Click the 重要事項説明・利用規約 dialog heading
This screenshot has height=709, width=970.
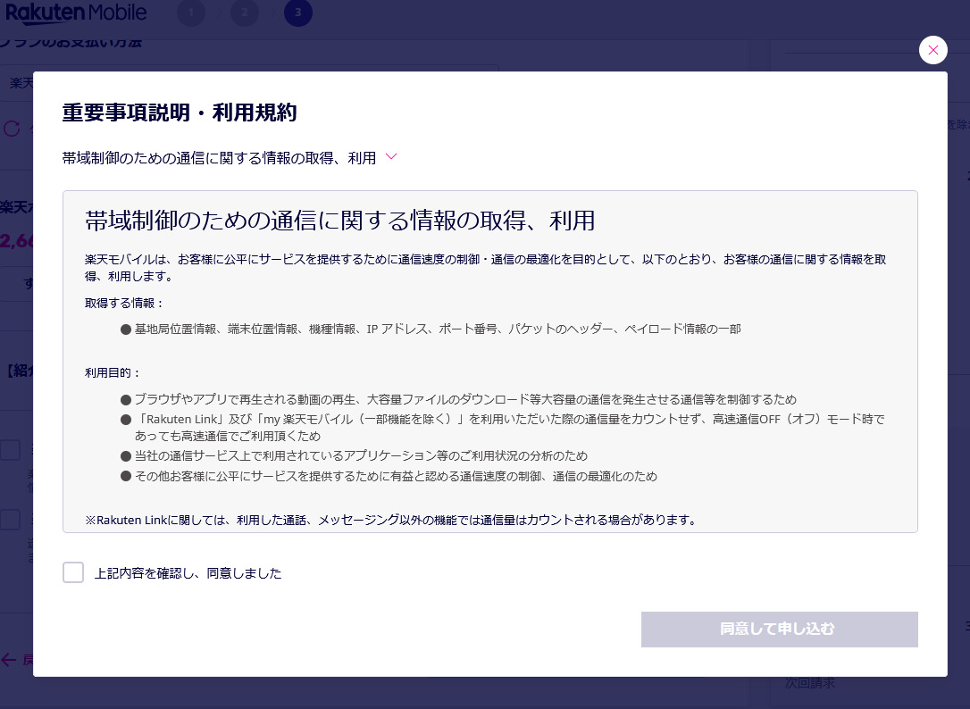click(180, 113)
